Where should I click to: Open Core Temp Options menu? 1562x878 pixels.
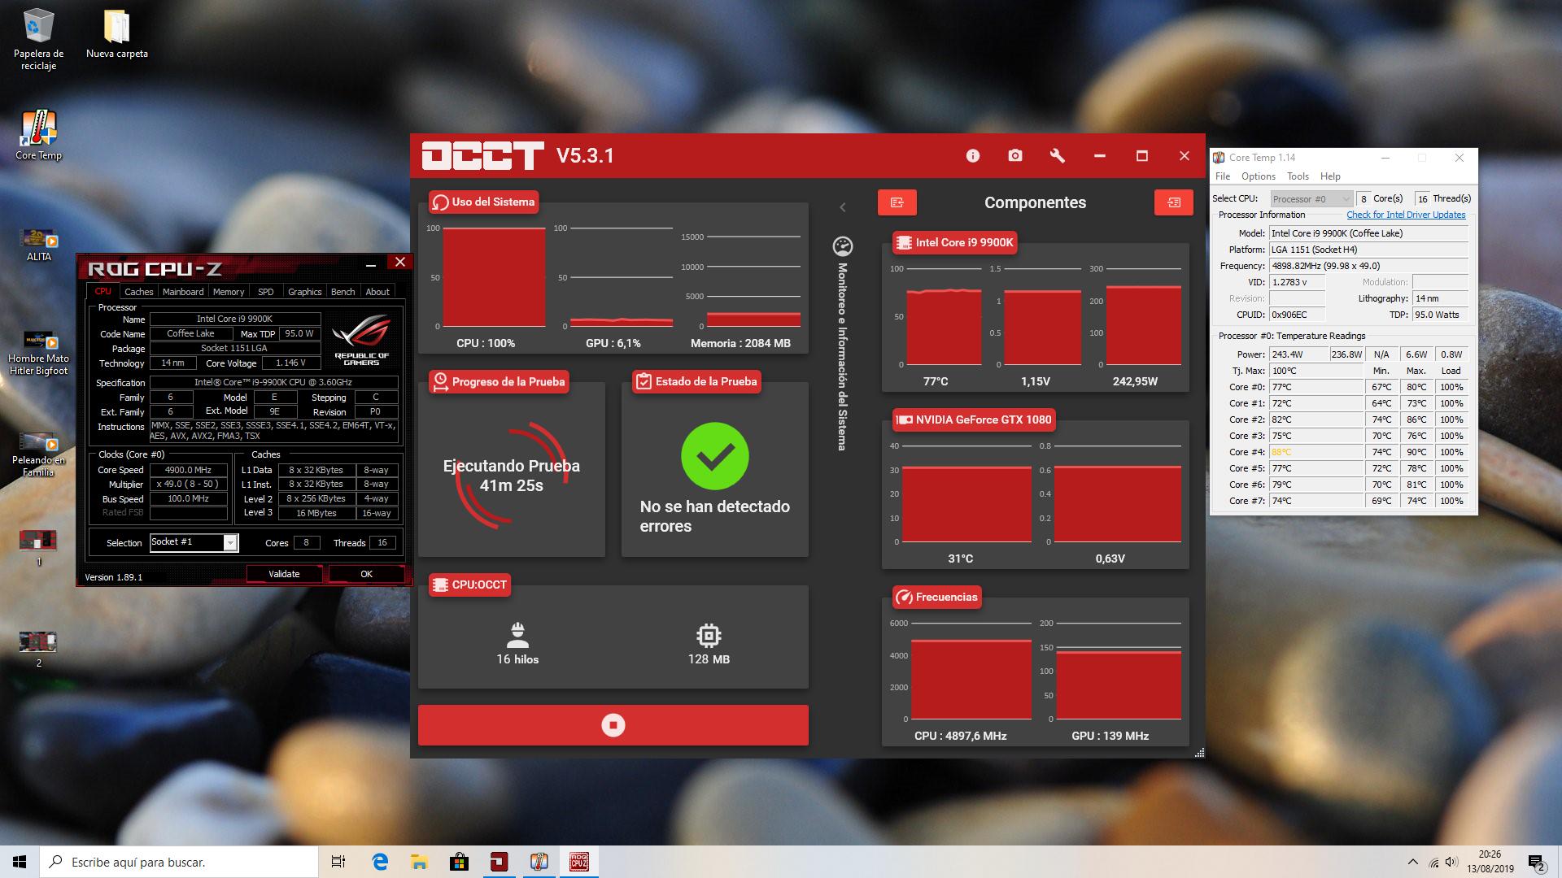click(1258, 176)
